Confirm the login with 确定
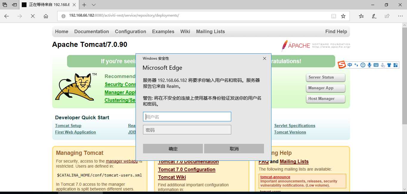Screen dimensions: 407x194 tap(173, 149)
